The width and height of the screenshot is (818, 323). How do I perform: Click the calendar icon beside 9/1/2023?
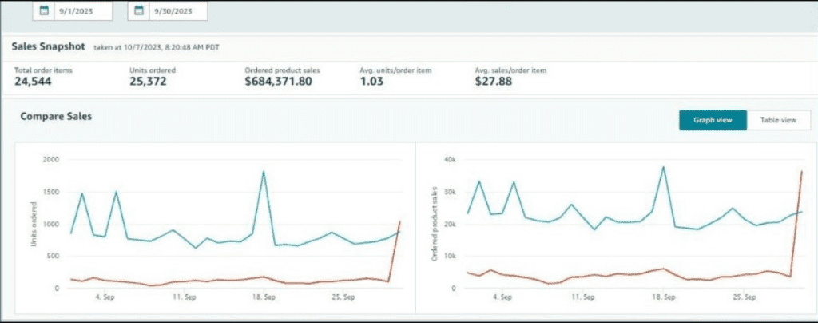[45, 11]
